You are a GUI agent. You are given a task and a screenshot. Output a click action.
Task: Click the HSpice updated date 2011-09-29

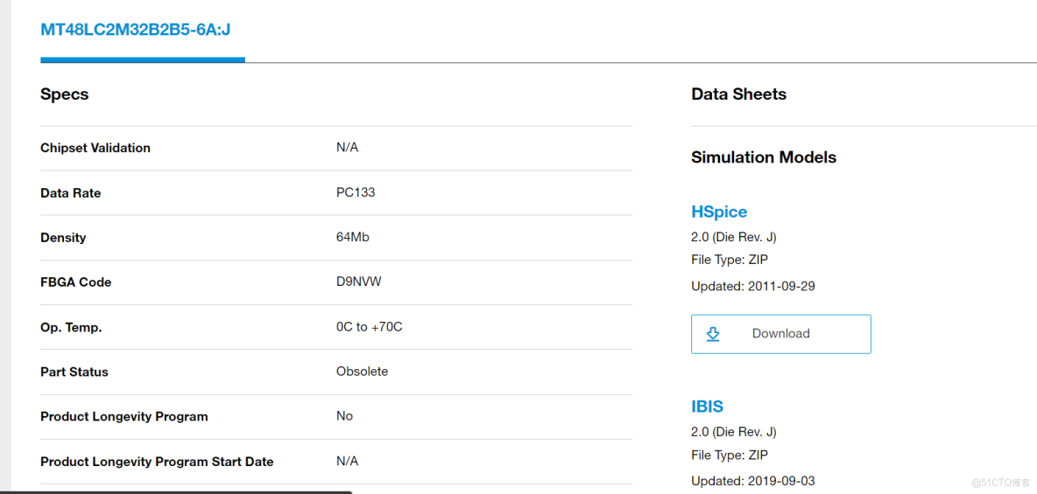click(781, 286)
